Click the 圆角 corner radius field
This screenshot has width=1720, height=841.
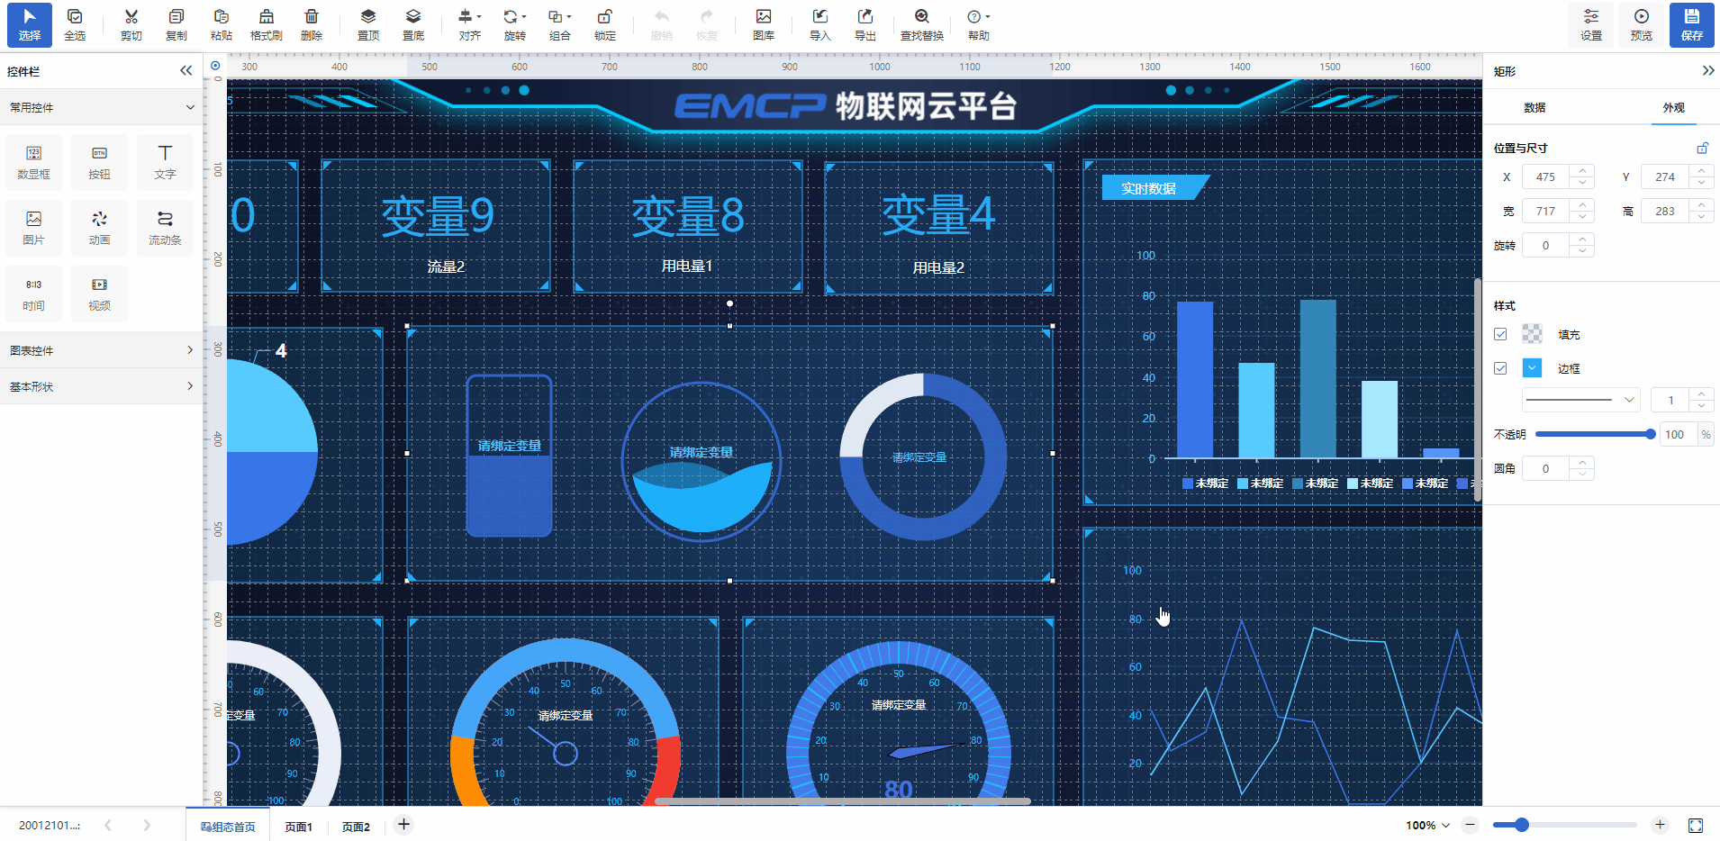(x=1545, y=468)
